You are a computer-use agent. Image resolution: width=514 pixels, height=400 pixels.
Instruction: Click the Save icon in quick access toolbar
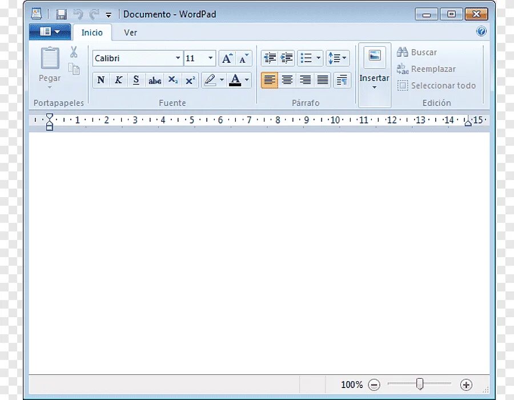tap(61, 14)
